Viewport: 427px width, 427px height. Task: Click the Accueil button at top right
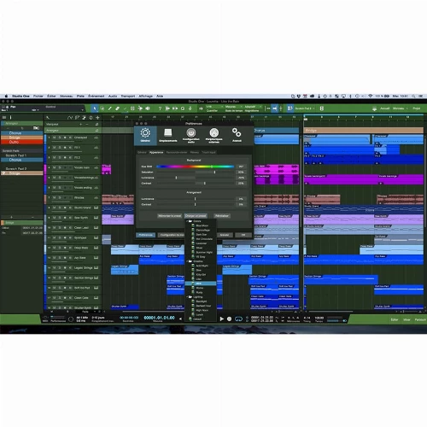pos(385,108)
